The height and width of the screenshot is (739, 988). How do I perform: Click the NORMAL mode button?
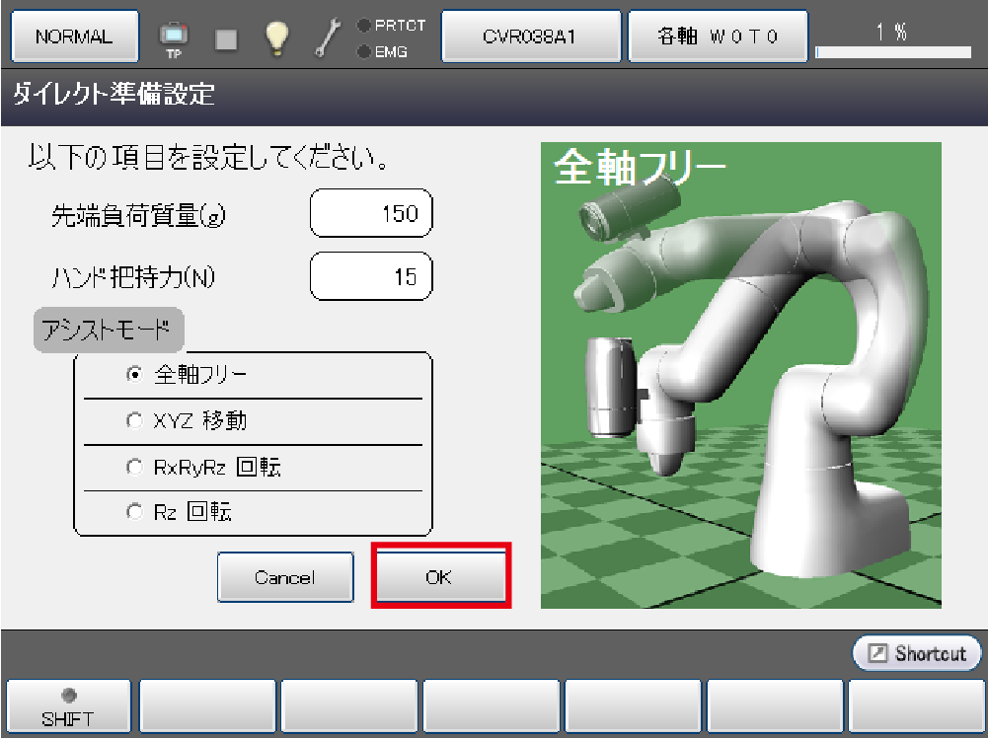[74, 37]
